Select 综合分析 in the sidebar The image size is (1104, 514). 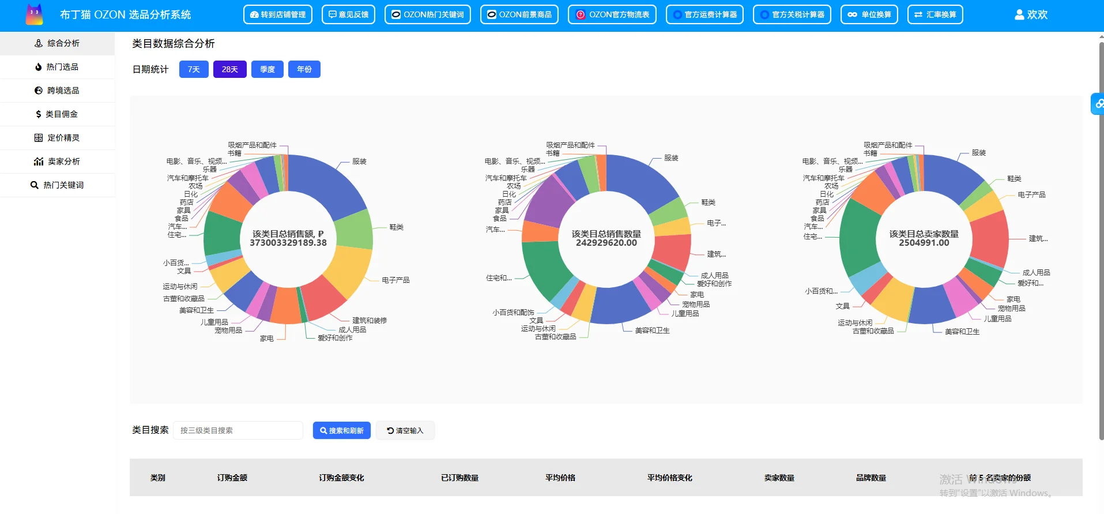[x=58, y=43]
